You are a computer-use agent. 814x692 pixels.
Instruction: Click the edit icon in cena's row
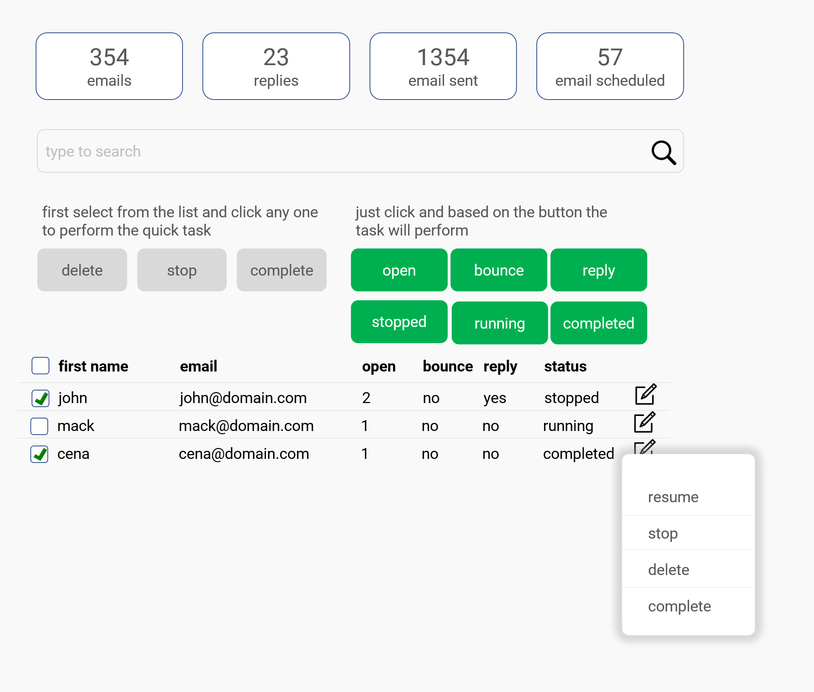pos(644,447)
